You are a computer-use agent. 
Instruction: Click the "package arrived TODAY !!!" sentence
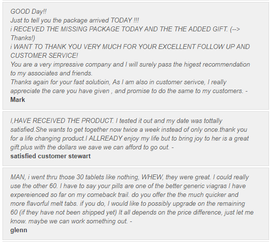[x=74, y=20]
